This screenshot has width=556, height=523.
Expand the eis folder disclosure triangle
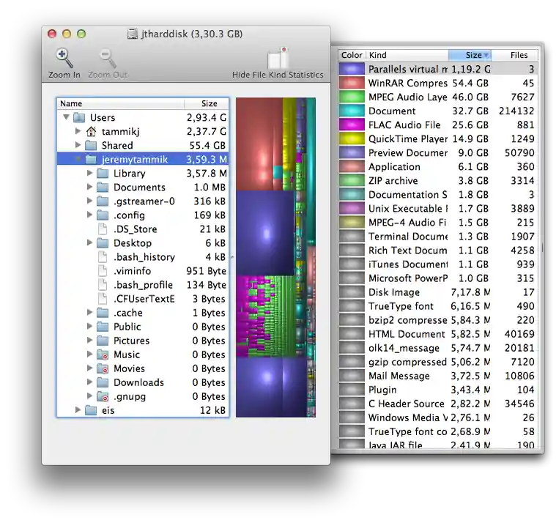(78, 410)
